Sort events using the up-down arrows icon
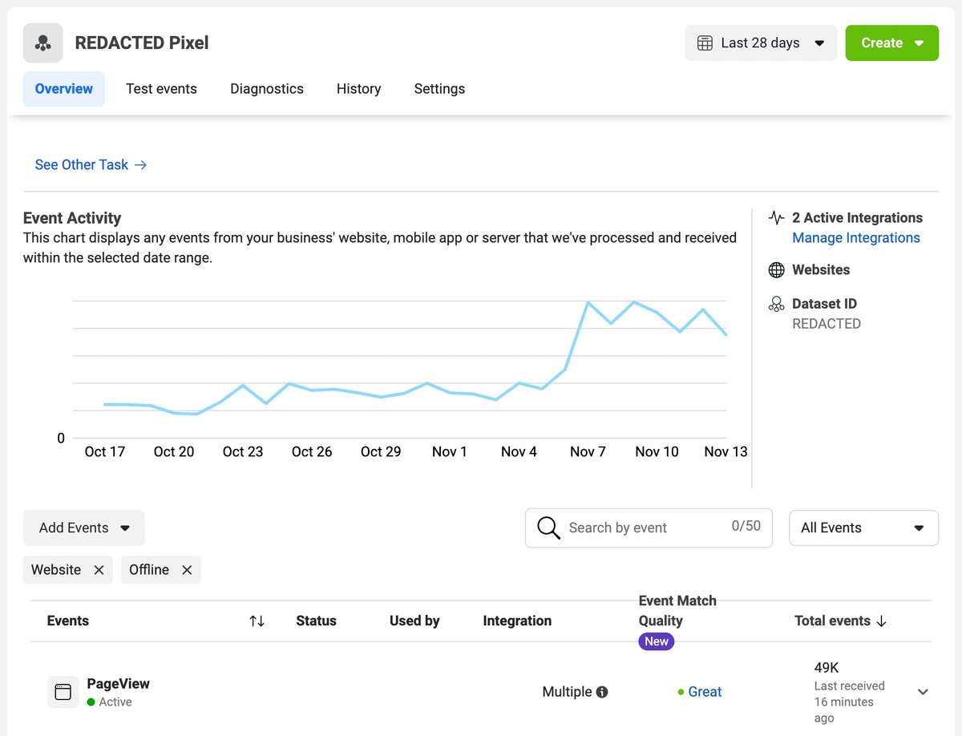The image size is (962, 736). [257, 621]
